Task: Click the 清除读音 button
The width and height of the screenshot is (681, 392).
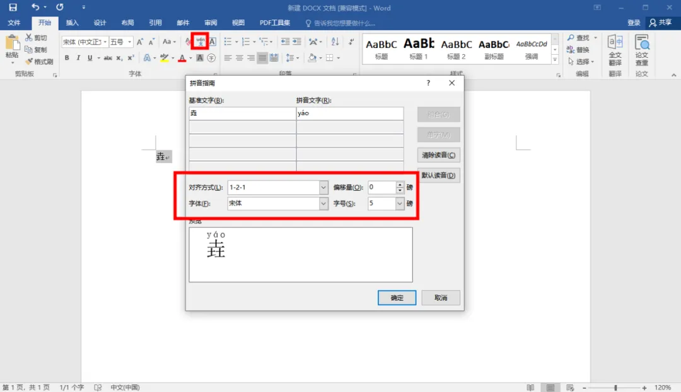Action: point(438,155)
